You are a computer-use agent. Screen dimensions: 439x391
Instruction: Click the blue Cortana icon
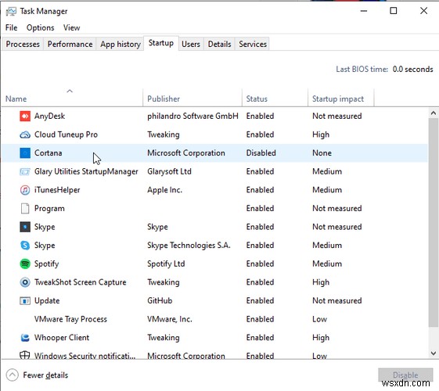[x=25, y=152]
